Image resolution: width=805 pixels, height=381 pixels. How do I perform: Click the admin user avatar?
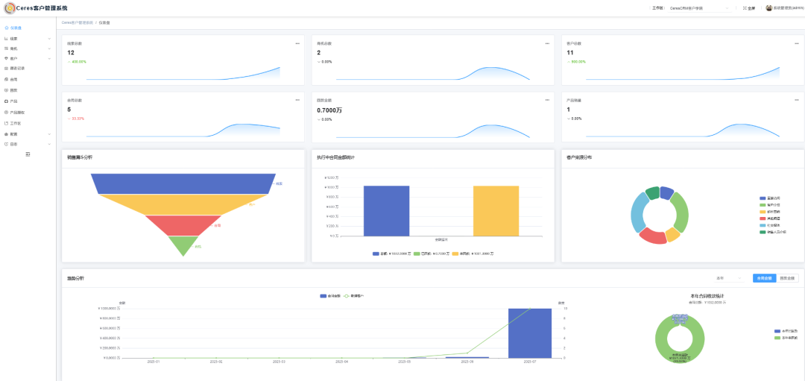(768, 8)
